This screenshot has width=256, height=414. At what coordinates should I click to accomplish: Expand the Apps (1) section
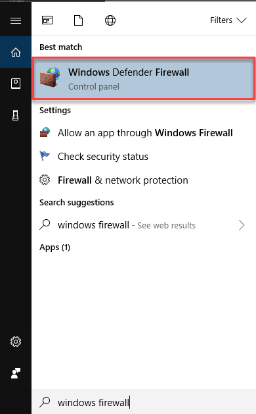point(54,247)
